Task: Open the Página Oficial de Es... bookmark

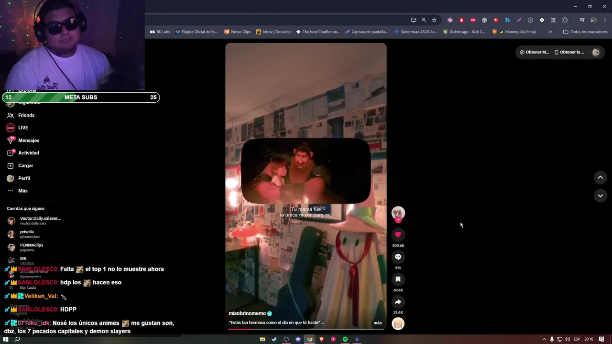Action: click(x=196, y=32)
